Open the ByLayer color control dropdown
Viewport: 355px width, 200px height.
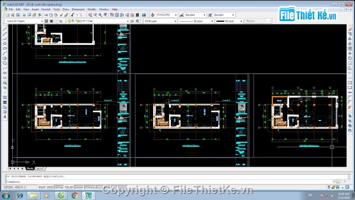[x=160, y=21]
